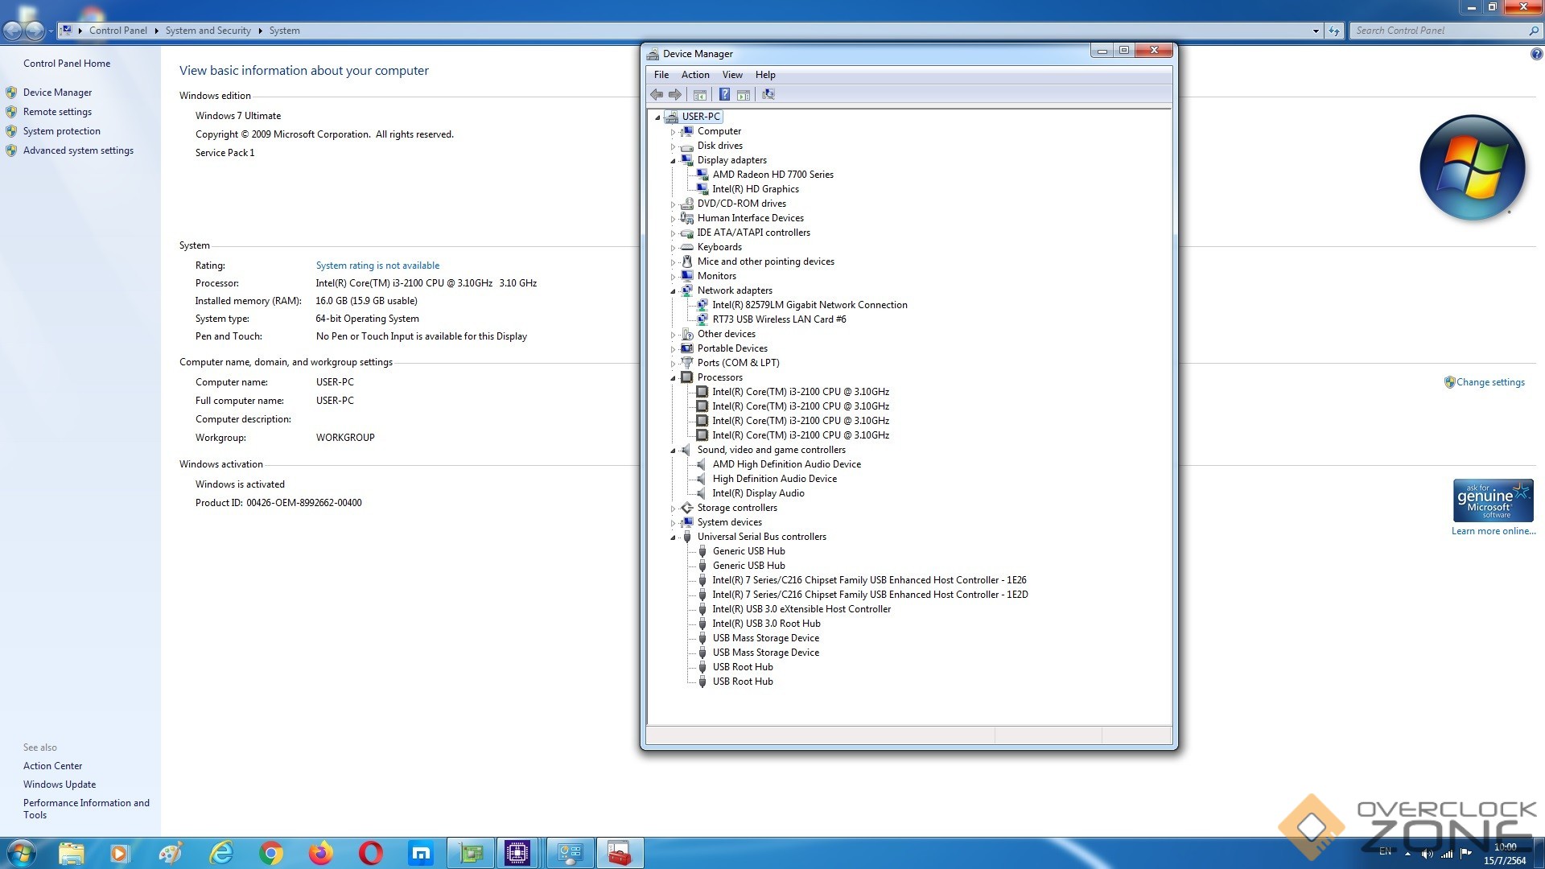Click the Internet Explorer taskbar icon
This screenshot has width=1545, height=869.
click(221, 853)
